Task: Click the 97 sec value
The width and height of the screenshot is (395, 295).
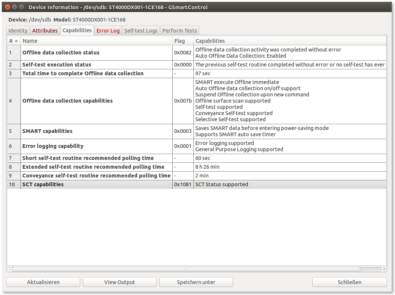Action: click(203, 73)
